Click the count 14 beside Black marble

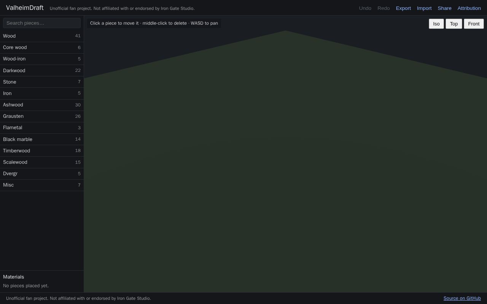pos(78,139)
